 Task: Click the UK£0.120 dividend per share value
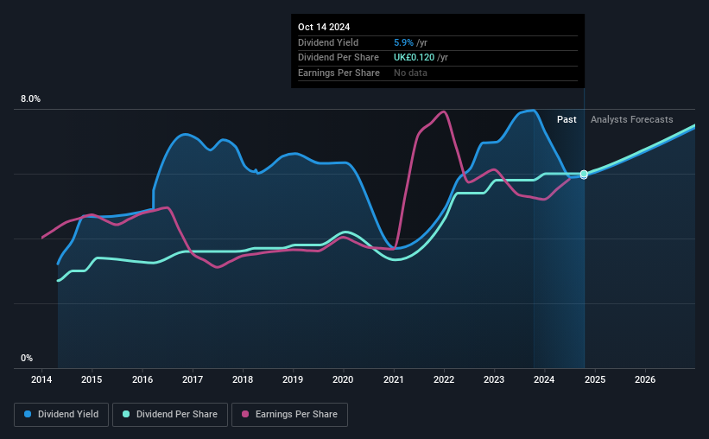(x=414, y=58)
